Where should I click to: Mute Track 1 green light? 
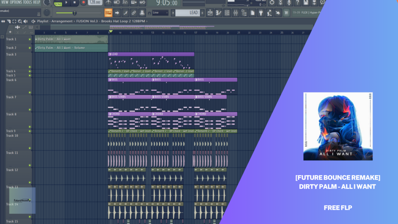tap(30, 39)
